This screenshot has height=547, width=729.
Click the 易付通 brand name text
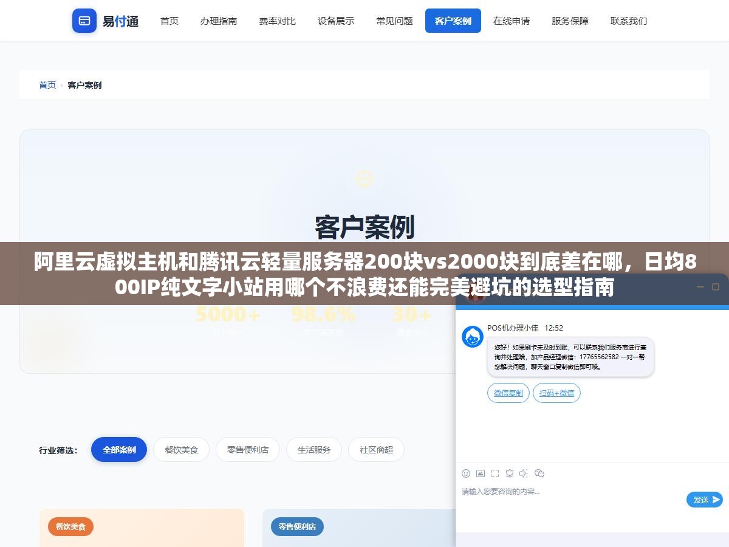[x=120, y=21]
